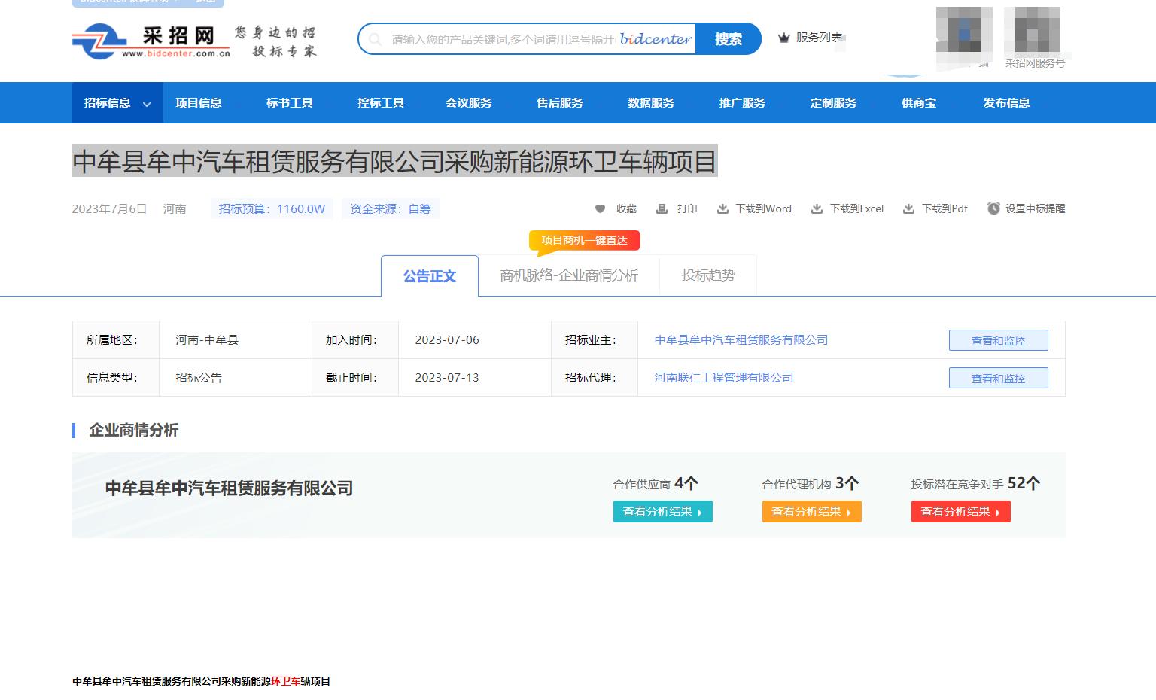
Task: Click 查看和监控 beside the 招标业主 company
Action: [x=998, y=339]
